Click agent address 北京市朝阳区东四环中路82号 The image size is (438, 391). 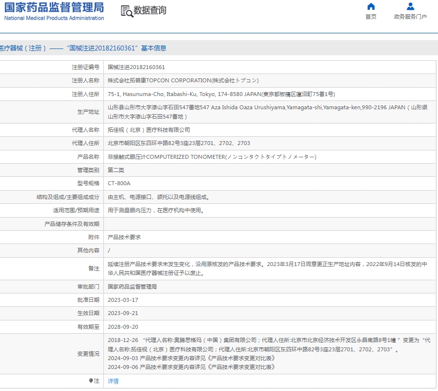tap(179, 143)
